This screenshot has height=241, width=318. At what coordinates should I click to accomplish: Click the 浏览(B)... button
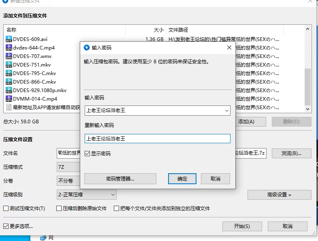coord(291,153)
